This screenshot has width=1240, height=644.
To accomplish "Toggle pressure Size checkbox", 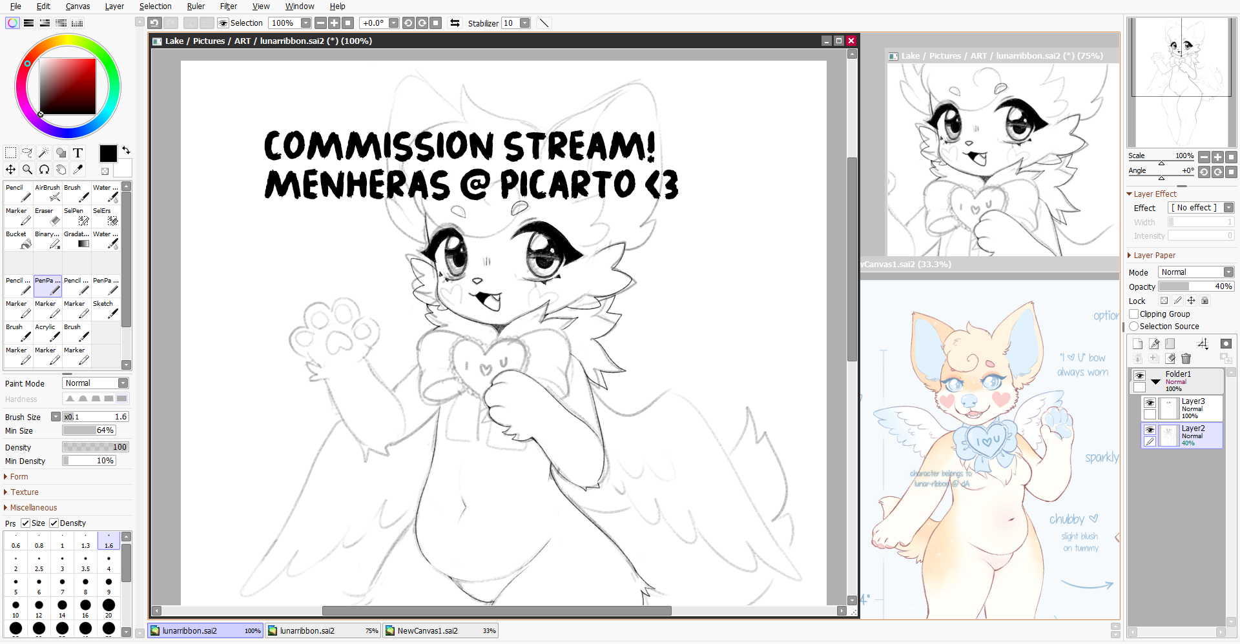I will (x=26, y=523).
